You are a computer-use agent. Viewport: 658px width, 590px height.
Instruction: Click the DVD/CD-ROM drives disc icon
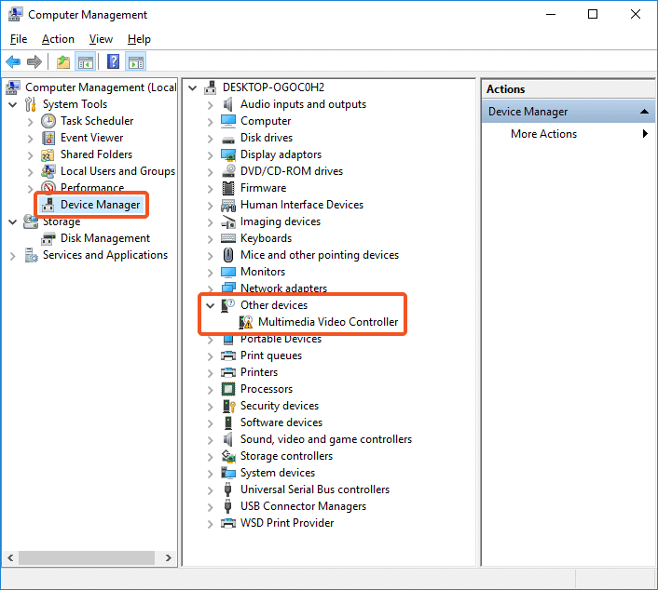tap(228, 171)
